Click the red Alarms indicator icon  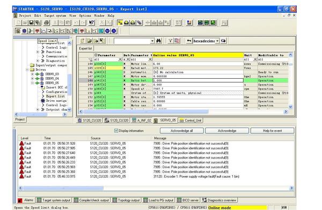[20, 200]
